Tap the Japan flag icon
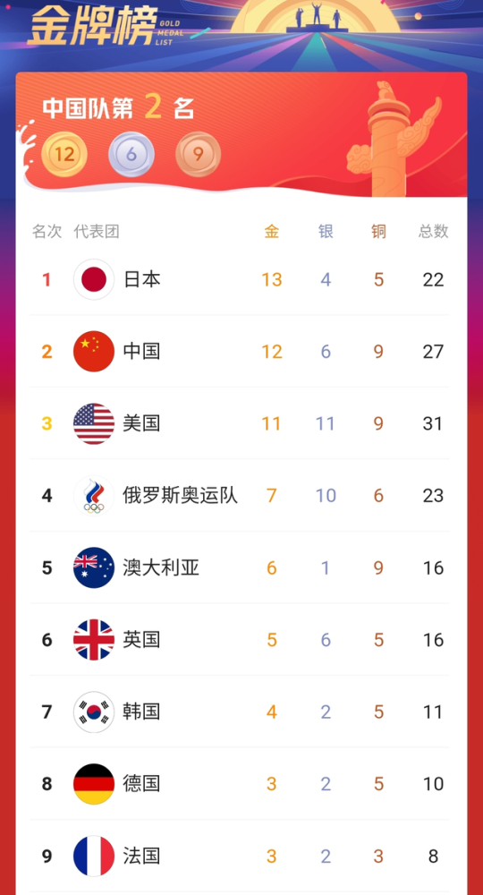Screen dimensions: 483x895 (94, 279)
